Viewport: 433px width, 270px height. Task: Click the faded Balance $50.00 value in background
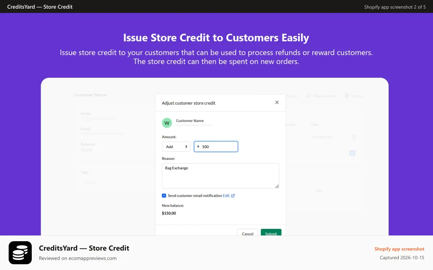(x=87, y=150)
